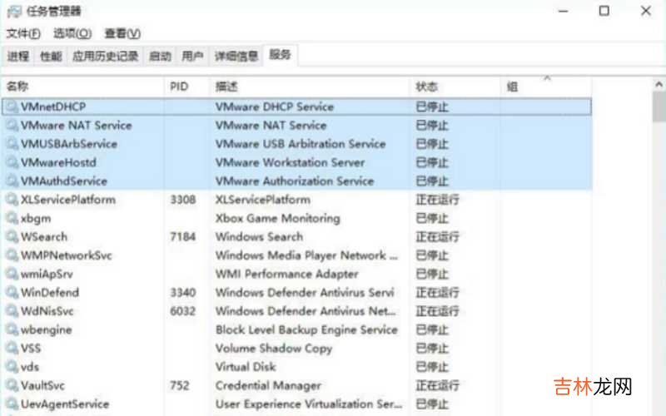Switch to the 详细信息 tab
The width and height of the screenshot is (666, 416).
(236, 56)
